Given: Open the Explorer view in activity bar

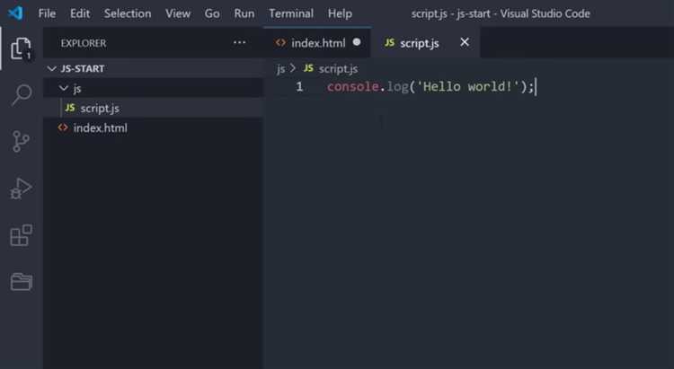Looking at the screenshot, I should point(21,48).
